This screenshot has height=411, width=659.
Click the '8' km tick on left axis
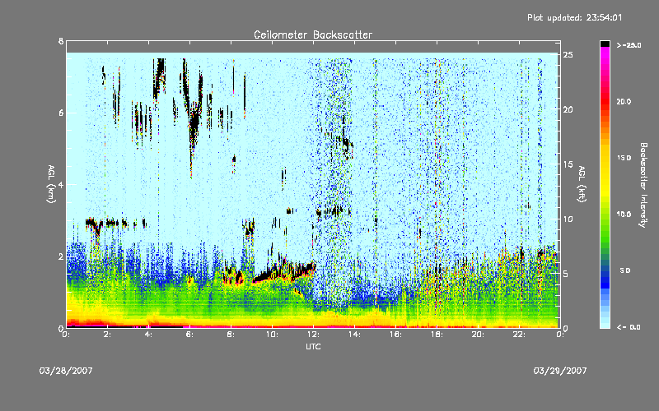coord(61,41)
